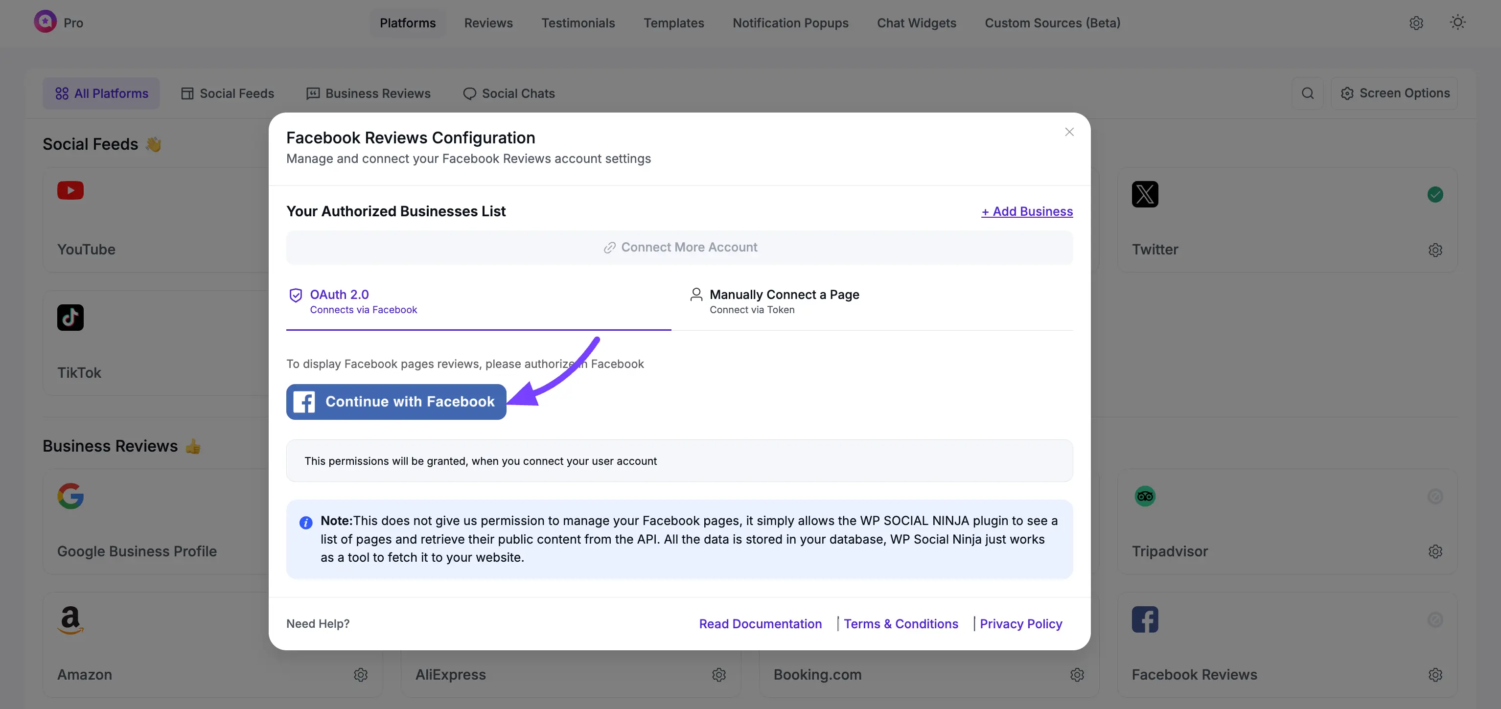This screenshot has width=1501, height=709.
Task: Click Tripadvisor disabled status indicator
Action: (1434, 496)
